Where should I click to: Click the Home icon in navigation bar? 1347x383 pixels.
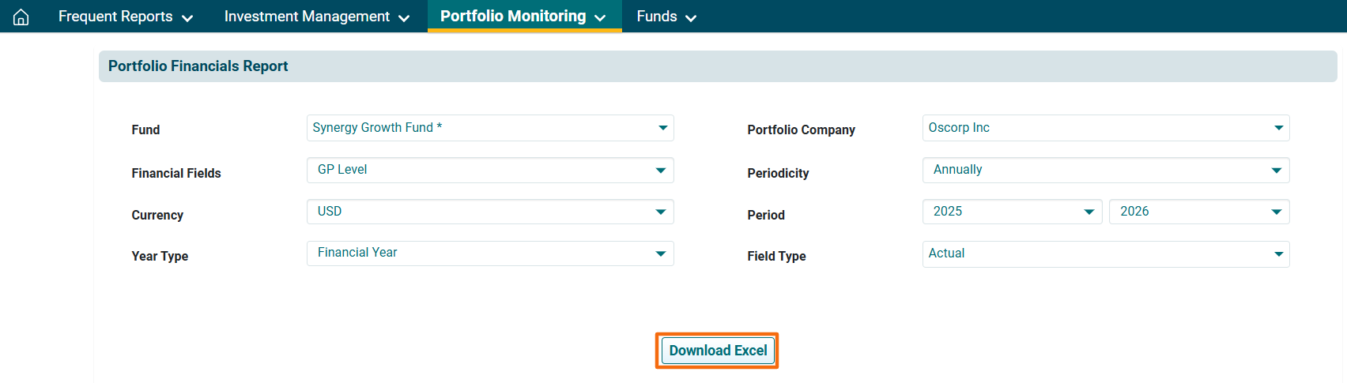coord(21,17)
